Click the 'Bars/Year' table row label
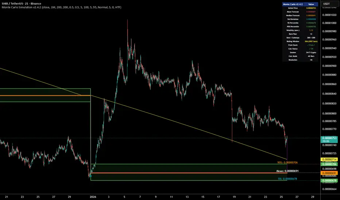The width and height of the screenshot is (340, 200). 293,34
